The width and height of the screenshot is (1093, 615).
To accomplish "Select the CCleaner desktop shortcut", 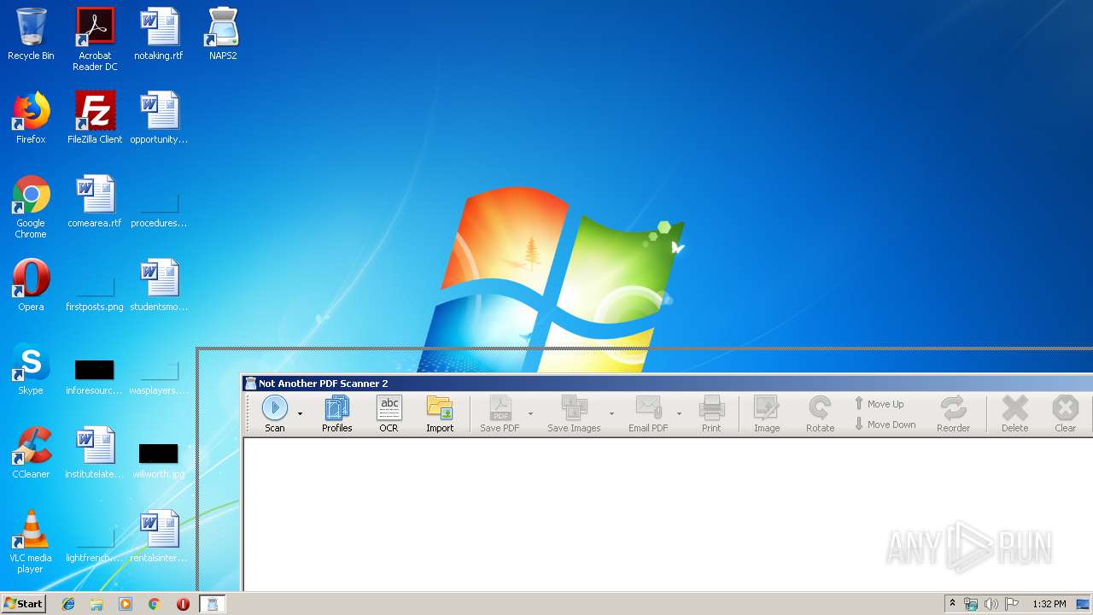I will 31,453.
